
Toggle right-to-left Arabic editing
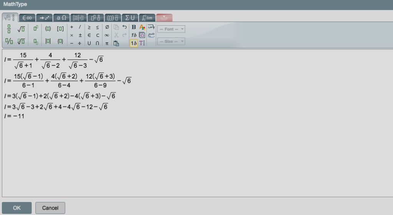[151, 27]
